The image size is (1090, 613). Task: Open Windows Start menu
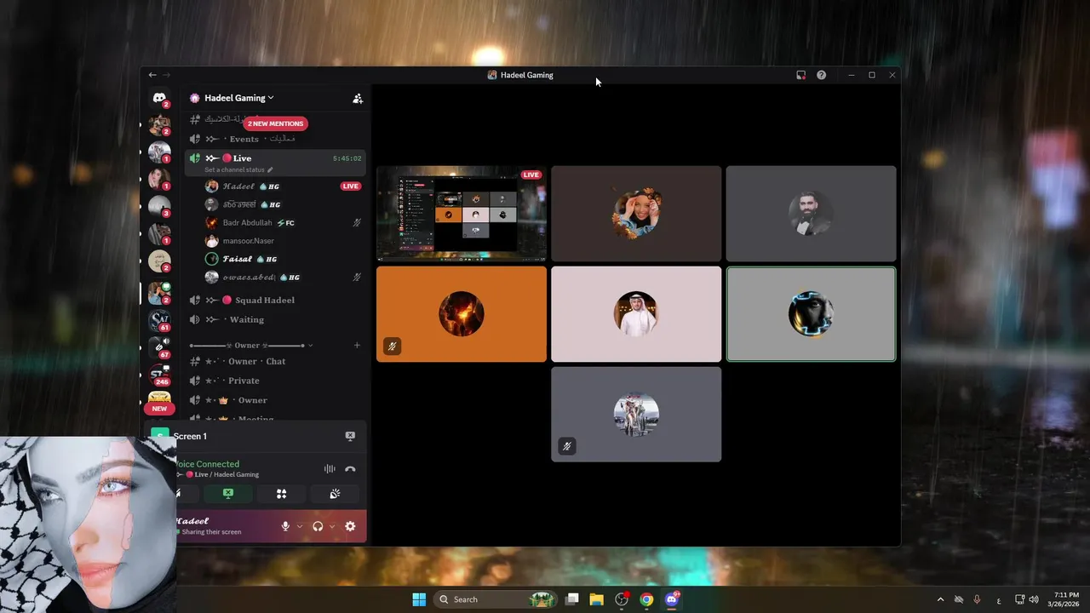click(419, 599)
